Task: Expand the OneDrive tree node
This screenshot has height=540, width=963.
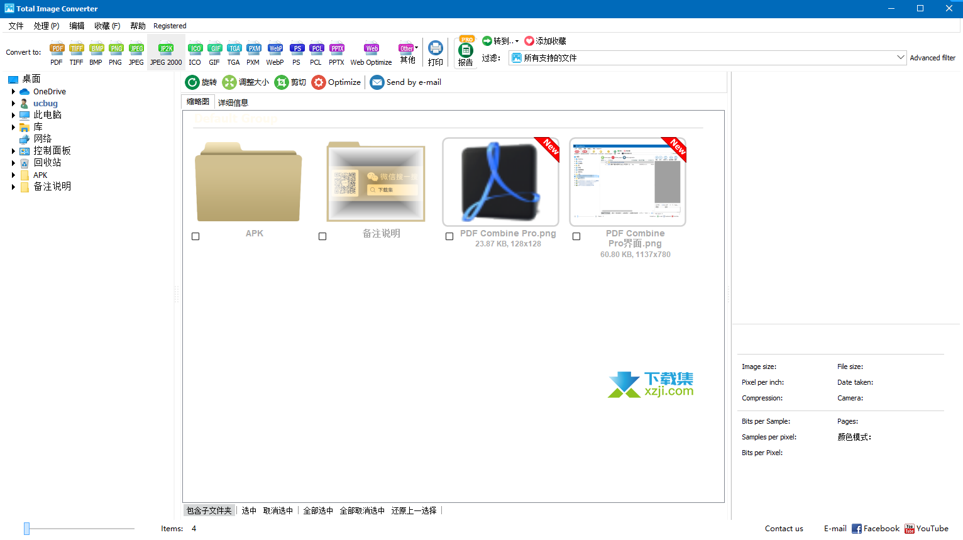Action: pyautogui.click(x=13, y=92)
